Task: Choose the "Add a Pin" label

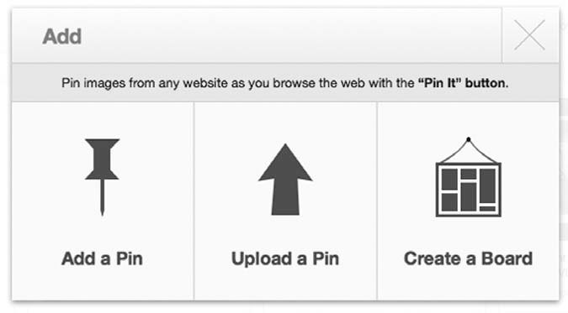Action: [x=102, y=258]
